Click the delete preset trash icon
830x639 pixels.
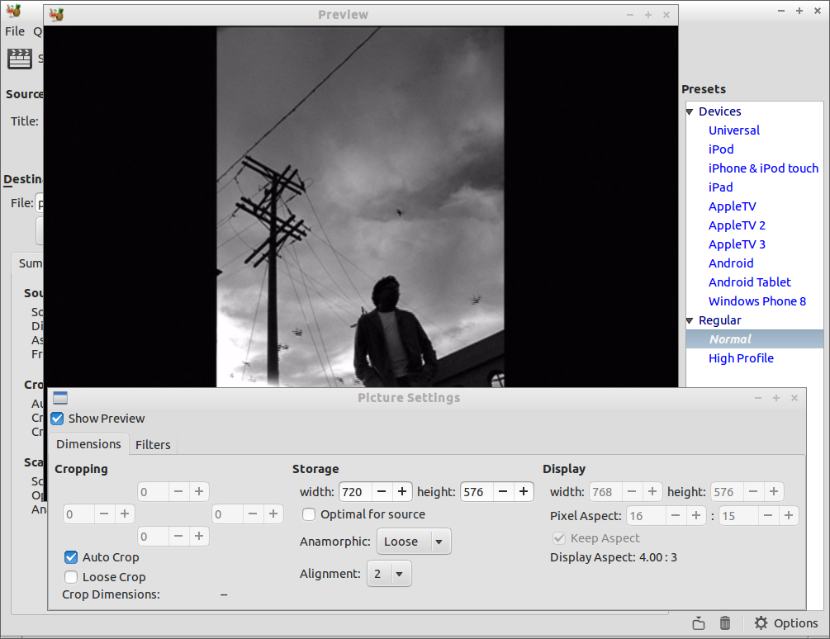pyautogui.click(x=725, y=623)
